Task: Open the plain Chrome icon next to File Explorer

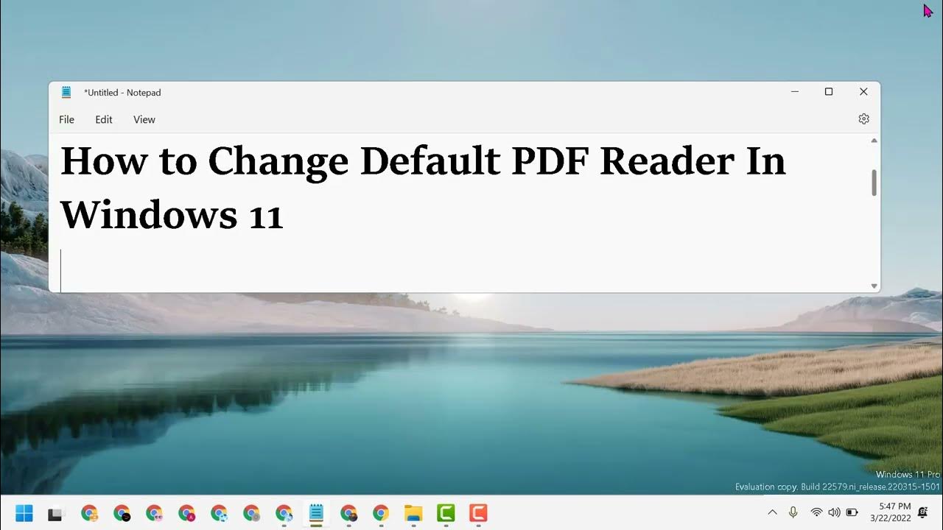Action: click(x=381, y=513)
